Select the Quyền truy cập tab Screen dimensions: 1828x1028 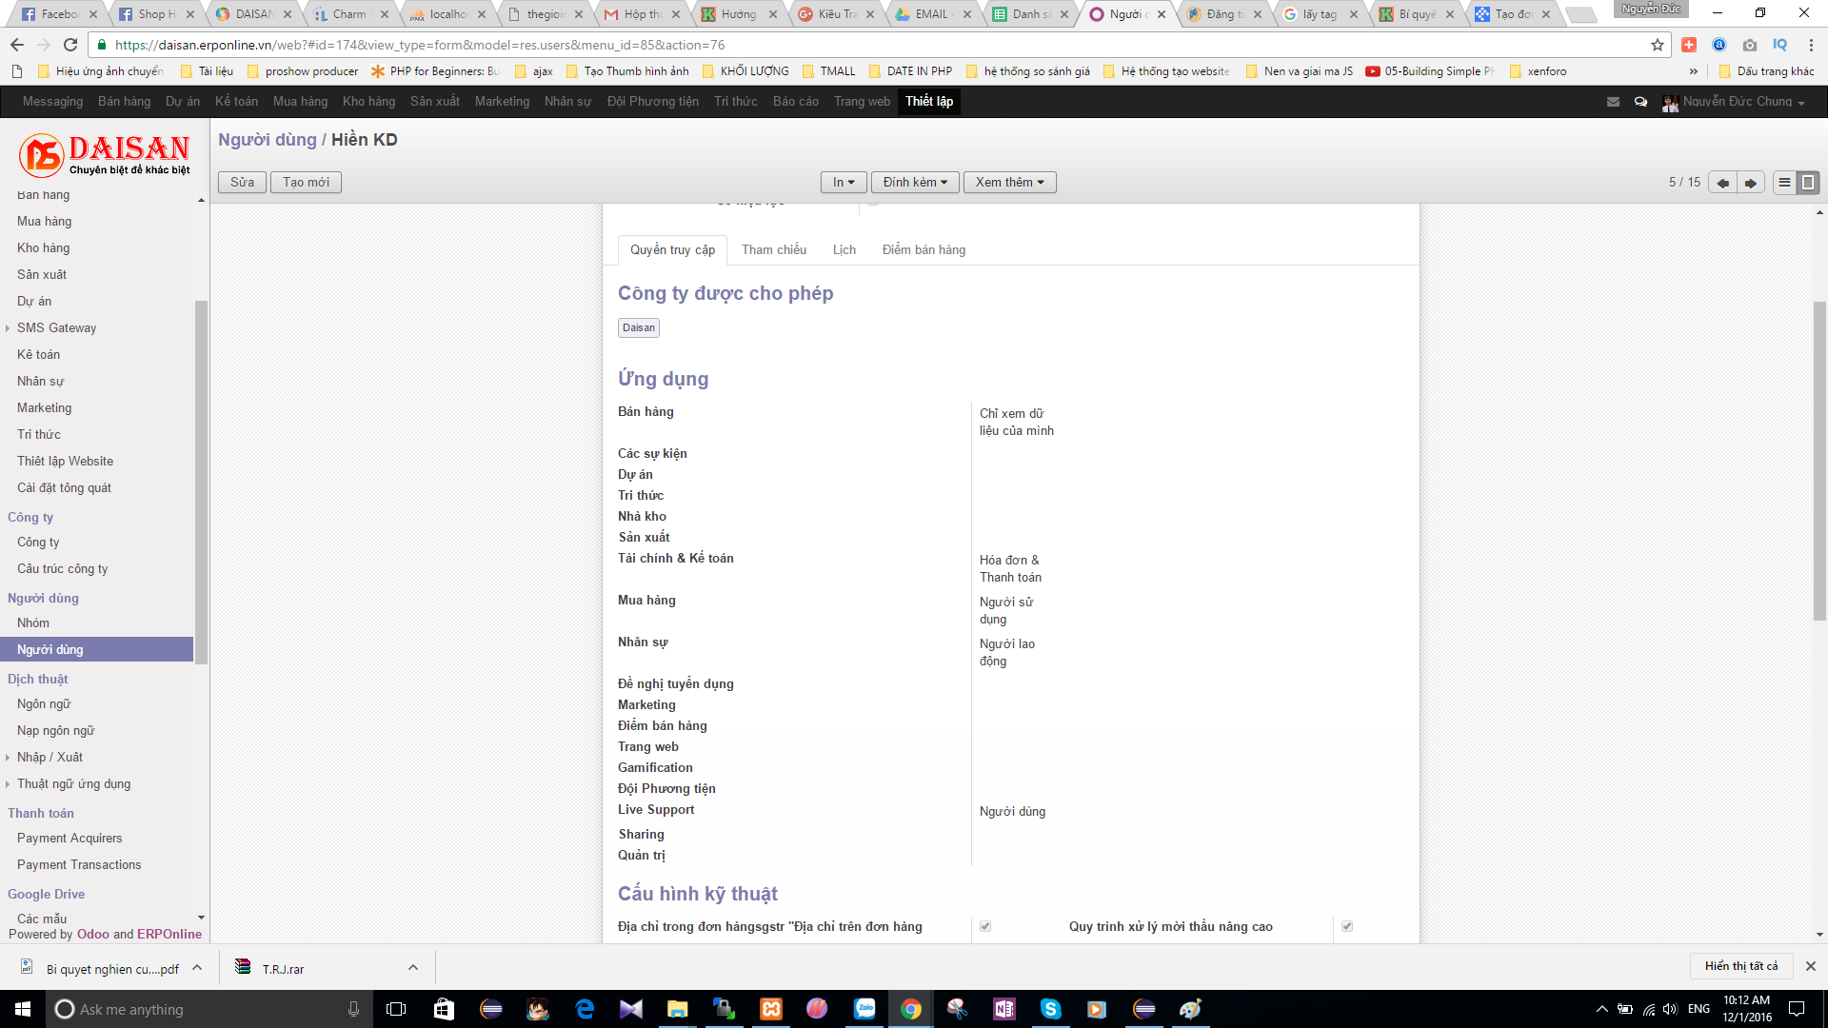click(671, 248)
